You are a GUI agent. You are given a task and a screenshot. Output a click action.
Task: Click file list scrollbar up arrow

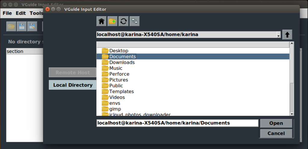[292, 43]
